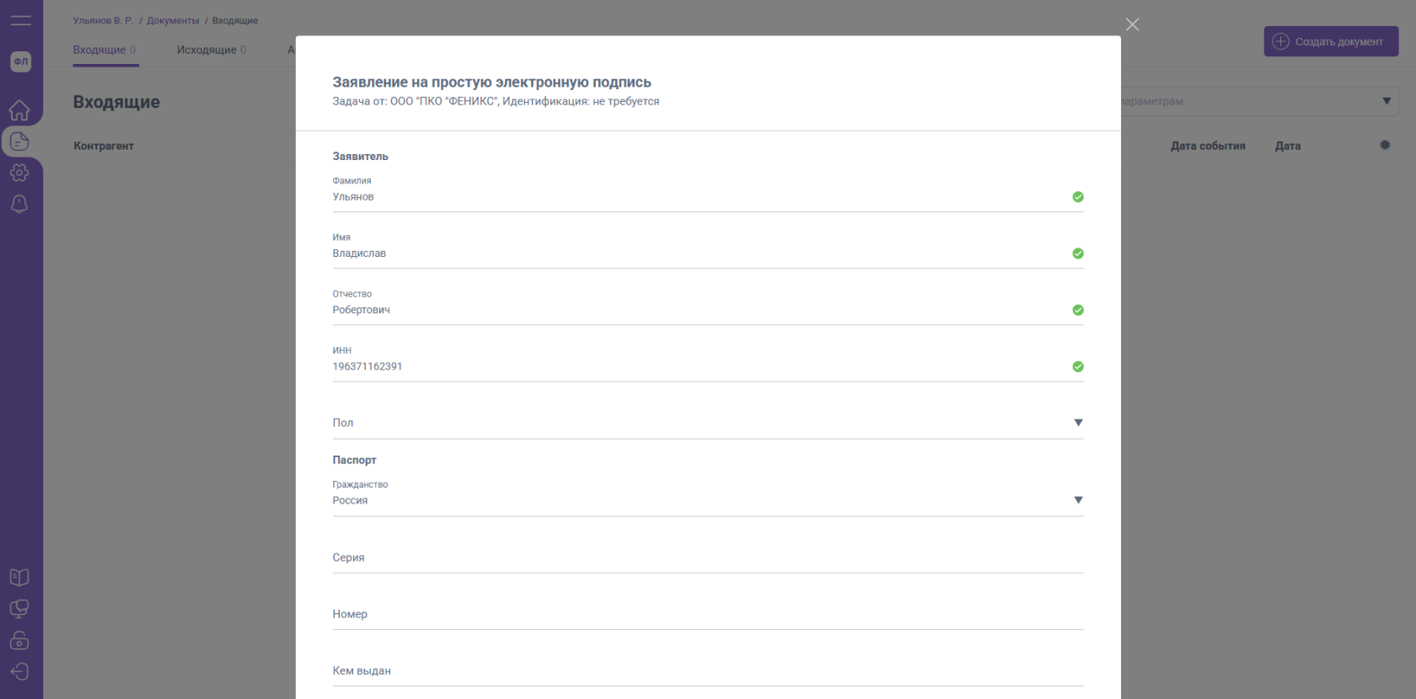Open the Гражданство dropdown

coord(1077,500)
